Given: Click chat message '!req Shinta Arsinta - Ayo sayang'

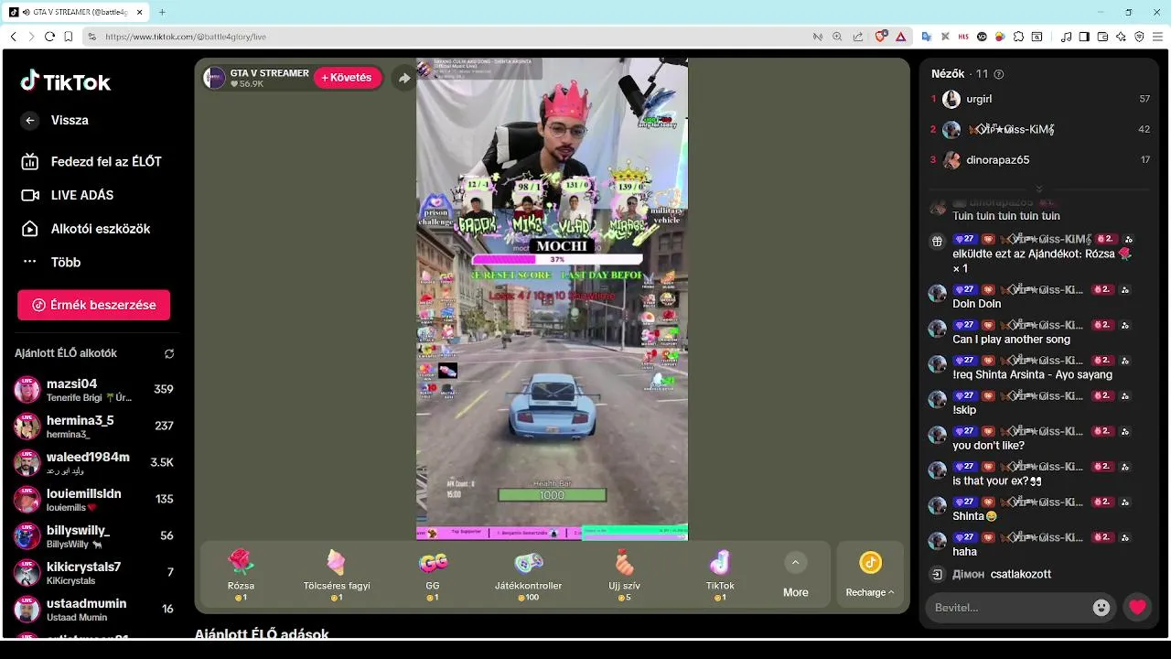Looking at the screenshot, I should 1032,374.
